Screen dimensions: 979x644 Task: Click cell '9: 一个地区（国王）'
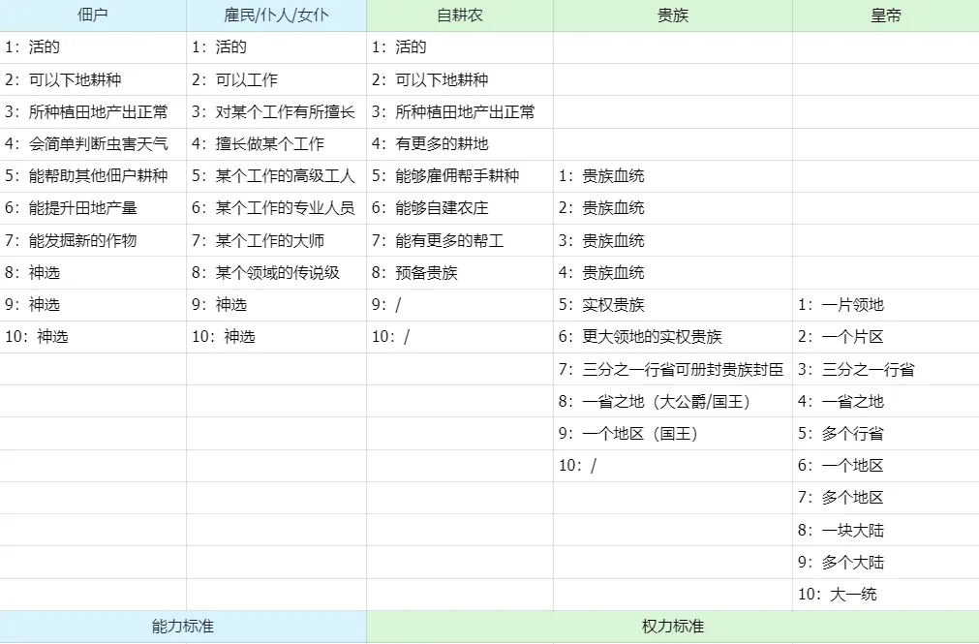coord(672,434)
